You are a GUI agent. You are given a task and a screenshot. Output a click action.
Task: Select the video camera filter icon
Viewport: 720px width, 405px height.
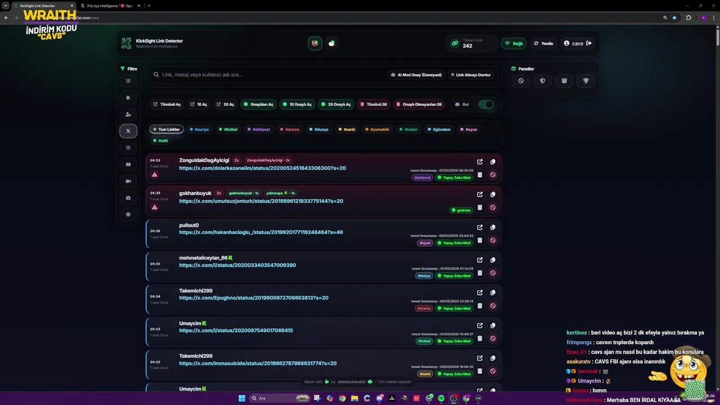(128, 181)
